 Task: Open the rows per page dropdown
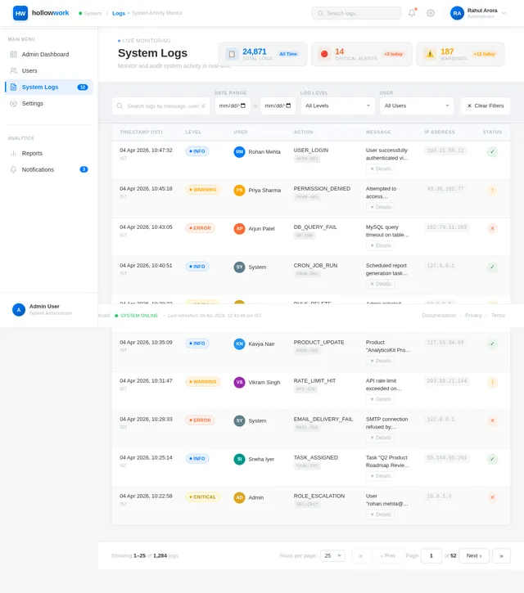332,555
